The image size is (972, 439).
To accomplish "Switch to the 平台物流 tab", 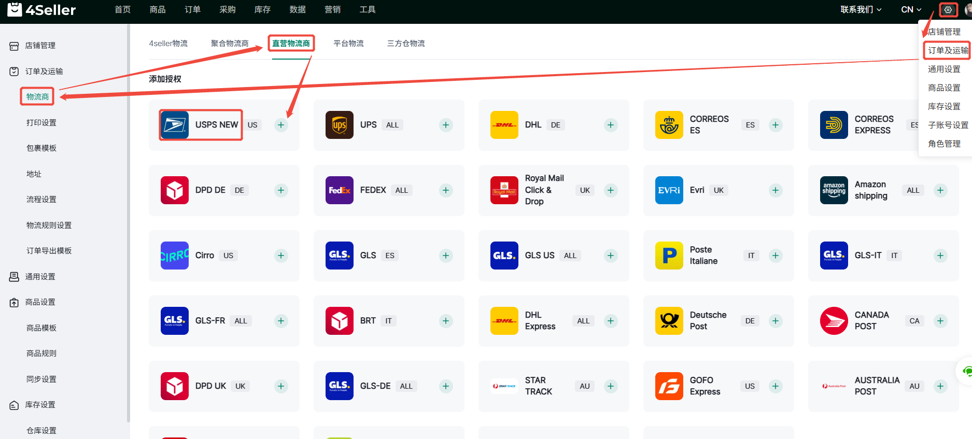I will coord(348,44).
